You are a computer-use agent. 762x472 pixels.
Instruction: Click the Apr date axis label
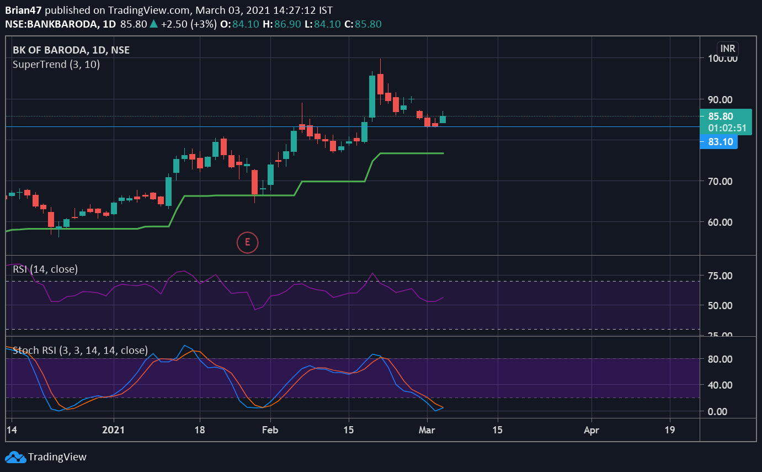pos(592,429)
